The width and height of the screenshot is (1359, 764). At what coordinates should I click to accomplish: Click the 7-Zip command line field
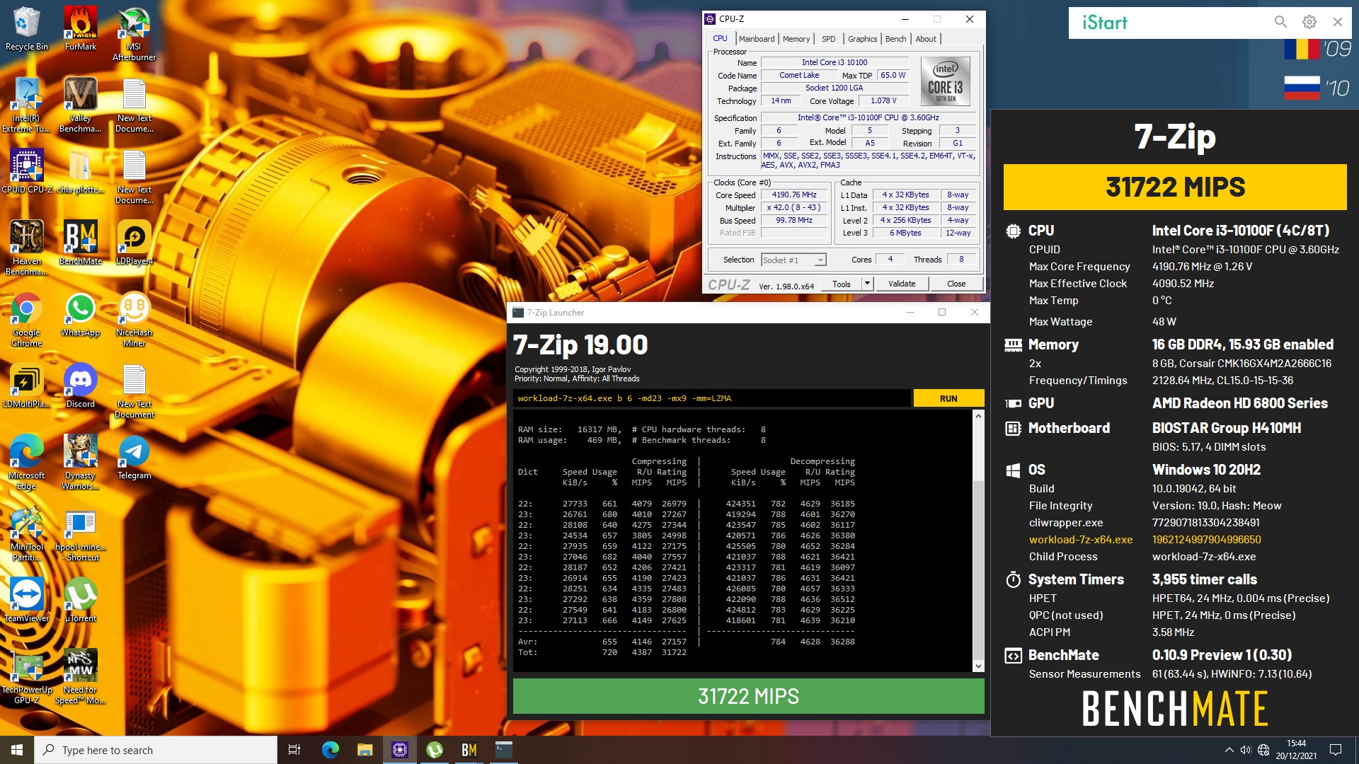click(x=711, y=398)
